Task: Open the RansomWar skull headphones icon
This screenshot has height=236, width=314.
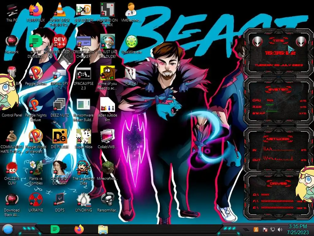Action: pos(108,202)
